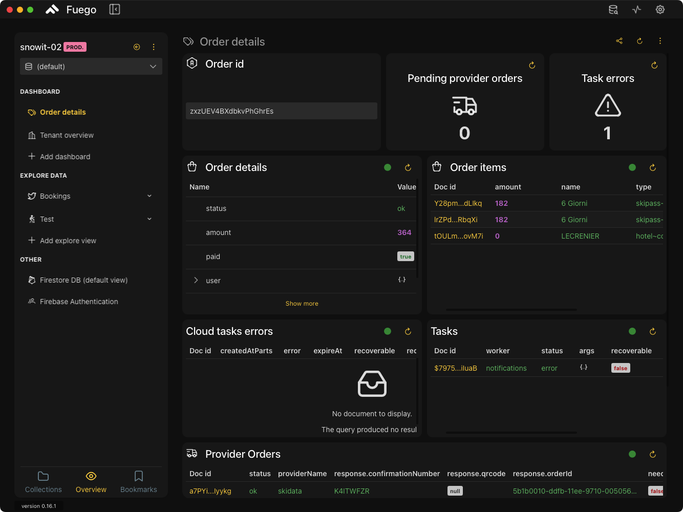This screenshot has width=683, height=512.
Task: Click the version 0.16.1 label
Action: click(x=39, y=506)
